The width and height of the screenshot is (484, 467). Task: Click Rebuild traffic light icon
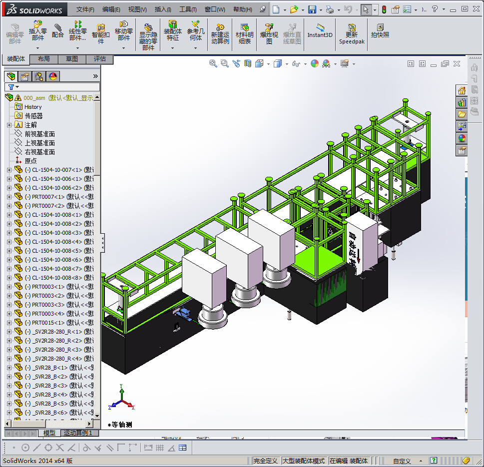[x=384, y=9]
